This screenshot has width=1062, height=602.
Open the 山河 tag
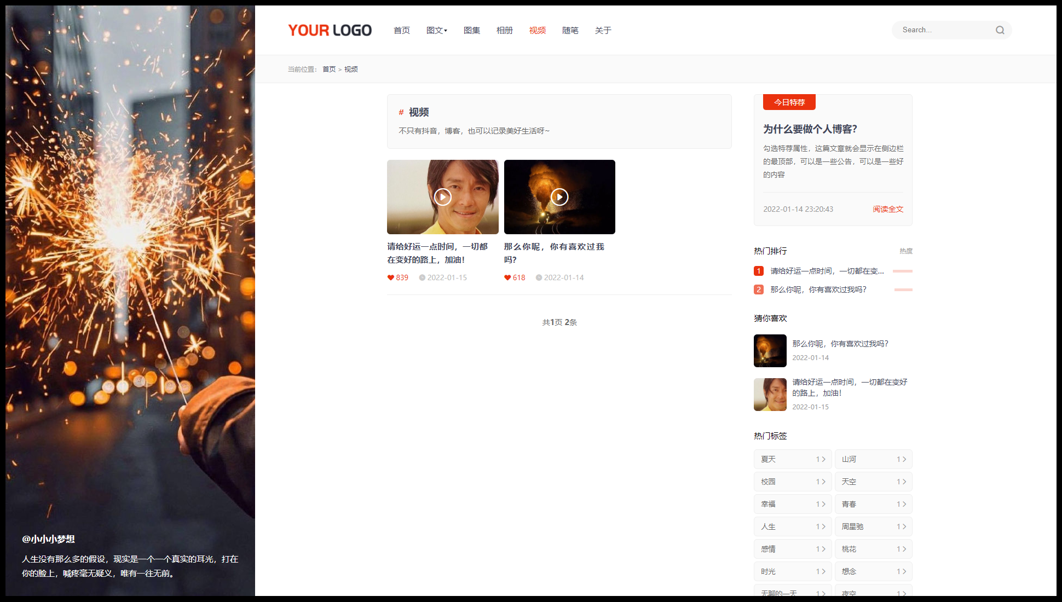(874, 459)
